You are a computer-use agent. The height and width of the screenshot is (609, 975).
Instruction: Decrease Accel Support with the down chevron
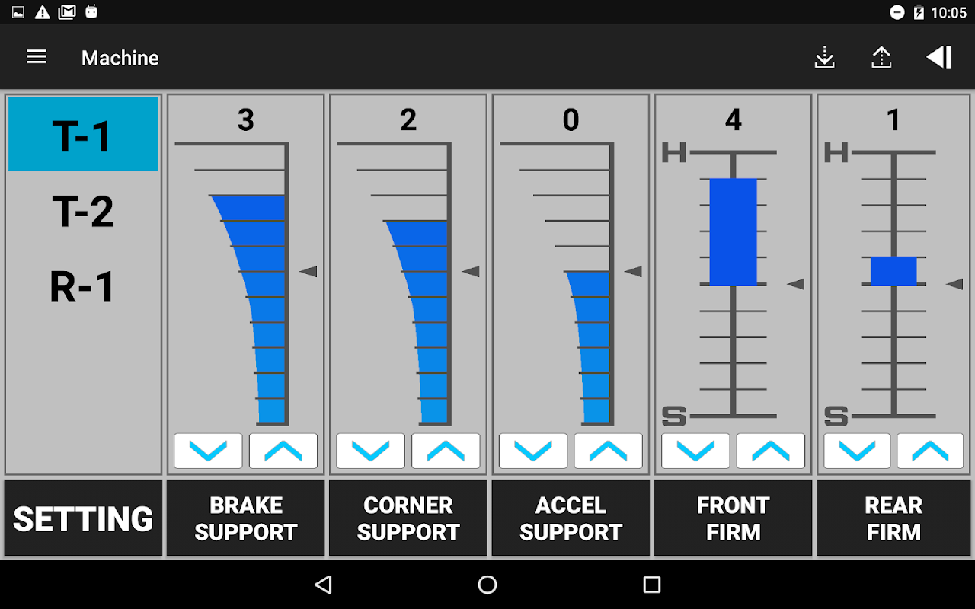tap(532, 451)
